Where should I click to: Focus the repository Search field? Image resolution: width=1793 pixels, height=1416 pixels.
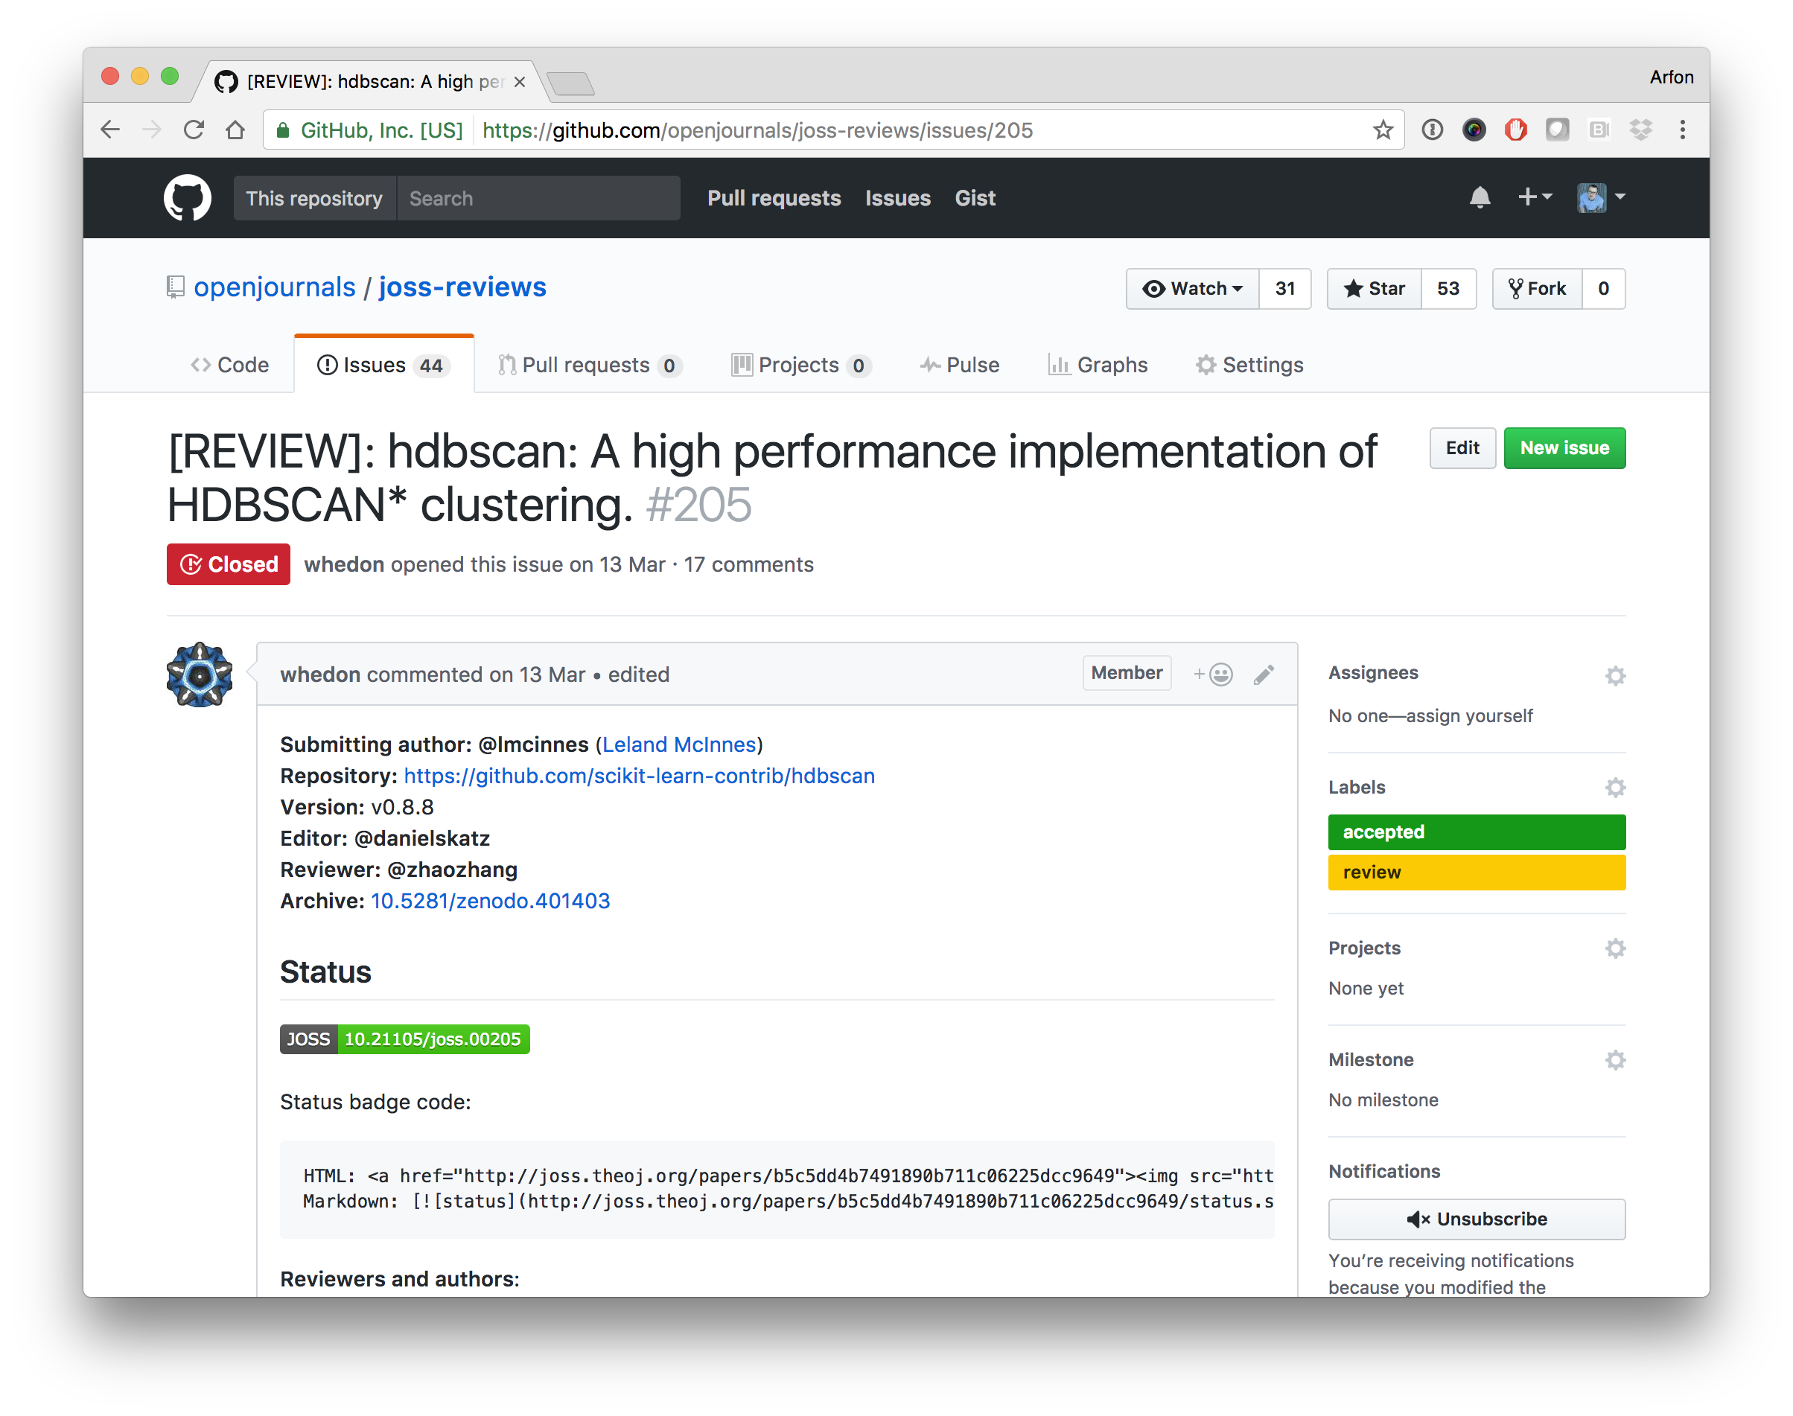click(539, 198)
